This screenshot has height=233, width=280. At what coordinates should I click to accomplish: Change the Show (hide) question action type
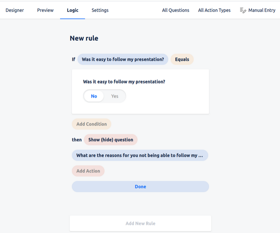tap(111, 140)
